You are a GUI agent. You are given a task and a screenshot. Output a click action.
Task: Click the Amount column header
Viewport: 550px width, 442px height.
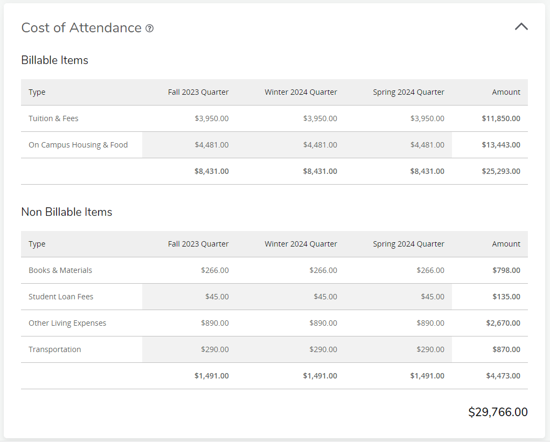[x=506, y=92]
